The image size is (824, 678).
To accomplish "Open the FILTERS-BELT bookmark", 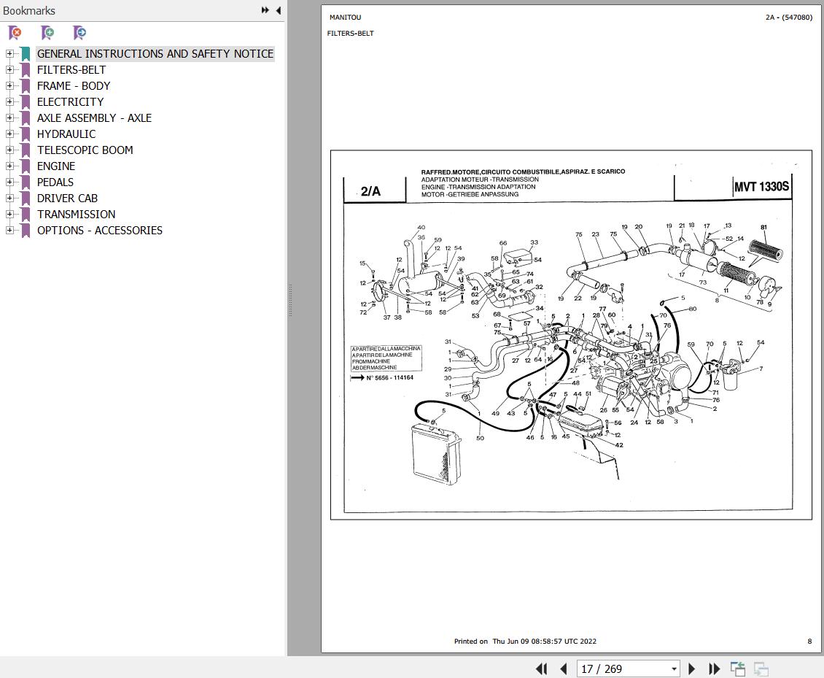I will [x=71, y=70].
